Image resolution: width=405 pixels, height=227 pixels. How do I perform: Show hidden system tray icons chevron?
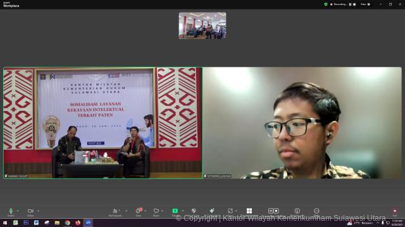(x=378, y=223)
